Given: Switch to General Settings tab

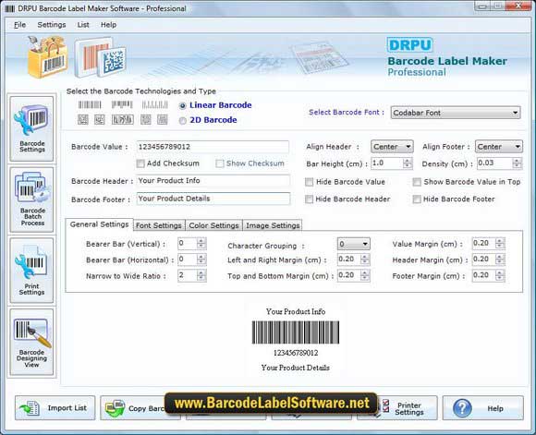Looking at the screenshot, I should coord(99,224).
